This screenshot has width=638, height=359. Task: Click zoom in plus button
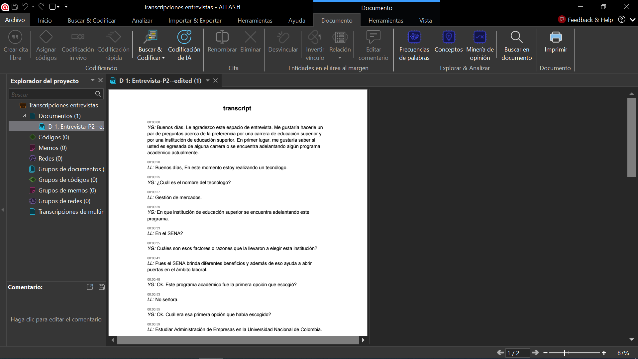(x=604, y=353)
